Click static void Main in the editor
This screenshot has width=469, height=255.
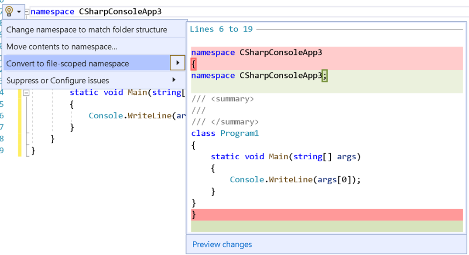tap(110, 92)
